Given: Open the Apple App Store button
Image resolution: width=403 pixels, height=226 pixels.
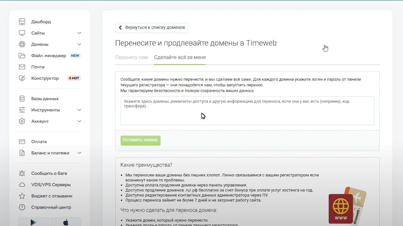Looking at the screenshot, I should coord(66,222).
